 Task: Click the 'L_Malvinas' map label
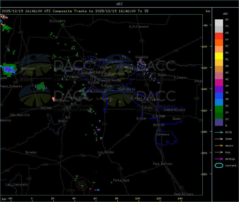pos(105,98)
